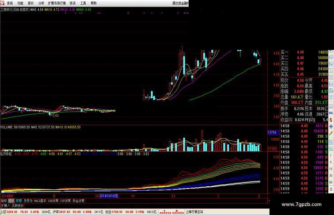The height and width of the screenshot is (215, 334).
Task: Click the Fc icon in sidebar
Action: [331, 64]
